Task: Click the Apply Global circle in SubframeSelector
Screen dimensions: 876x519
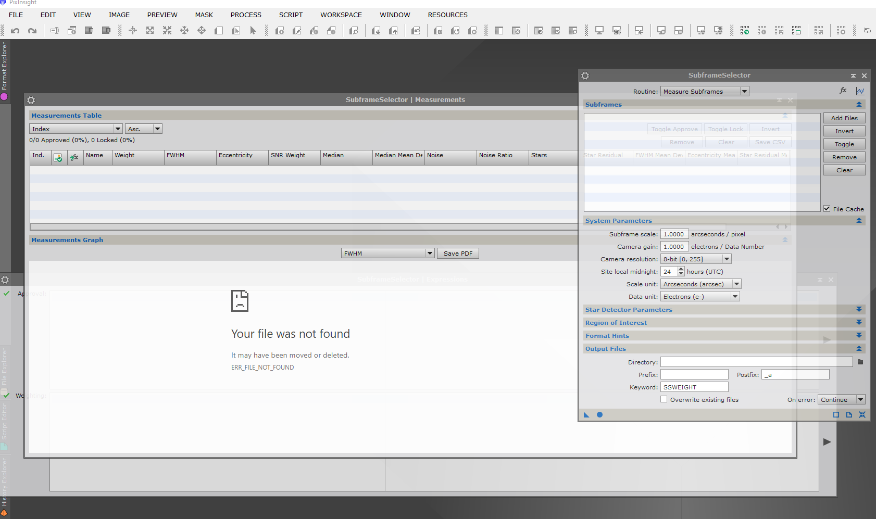Action: click(599, 415)
